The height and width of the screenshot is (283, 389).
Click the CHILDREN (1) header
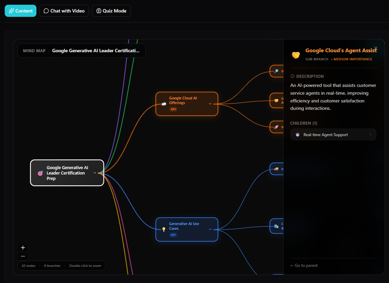tap(304, 123)
